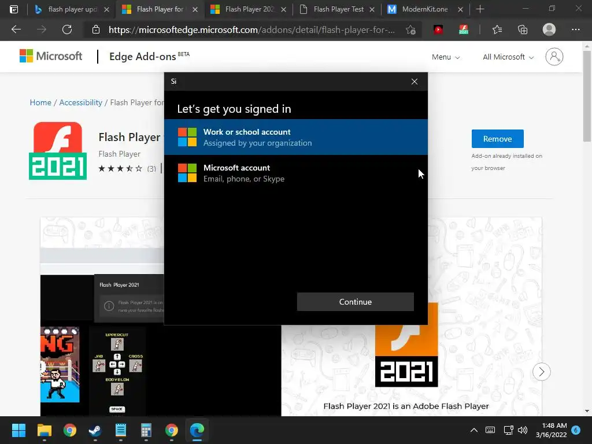Viewport: 592px width, 444px height.
Task: Open Accessibility breadcrumb link
Action: [x=81, y=102]
